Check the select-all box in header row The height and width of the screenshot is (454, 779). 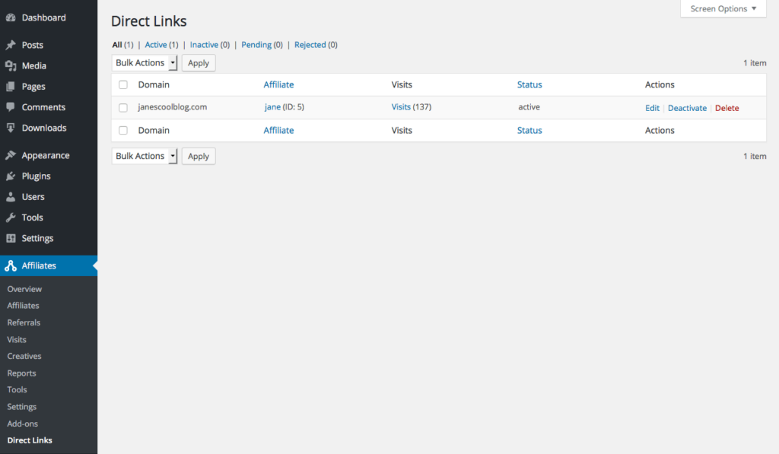point(123,85)
